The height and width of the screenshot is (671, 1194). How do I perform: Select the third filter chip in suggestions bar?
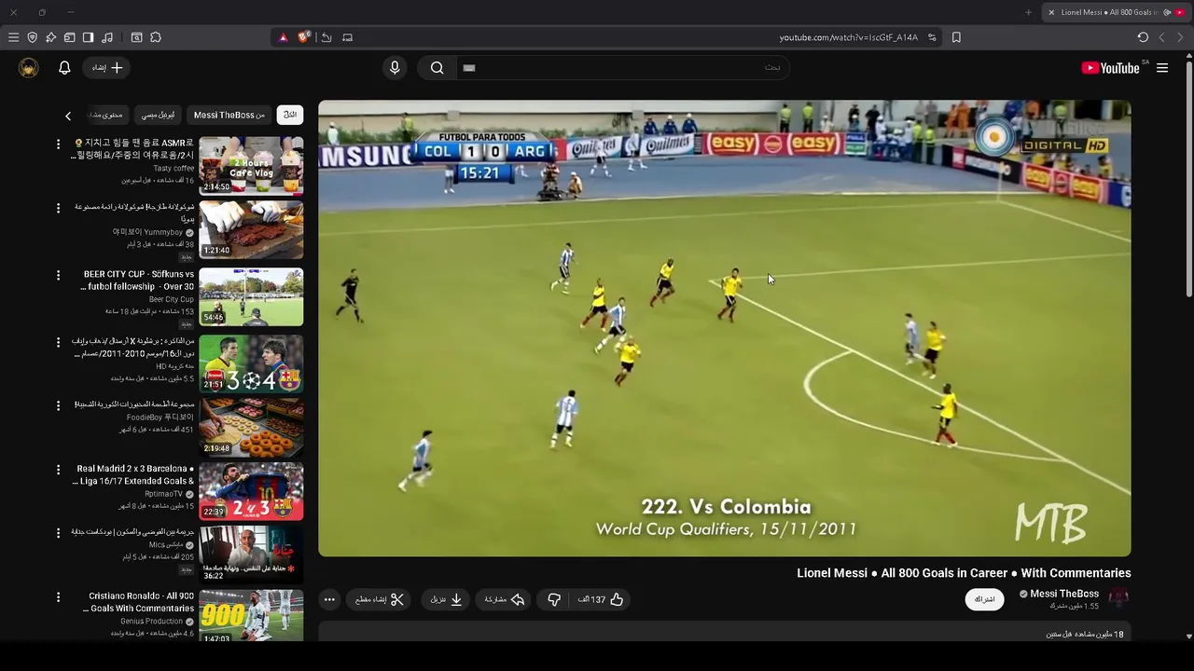[x=158, y=115]
